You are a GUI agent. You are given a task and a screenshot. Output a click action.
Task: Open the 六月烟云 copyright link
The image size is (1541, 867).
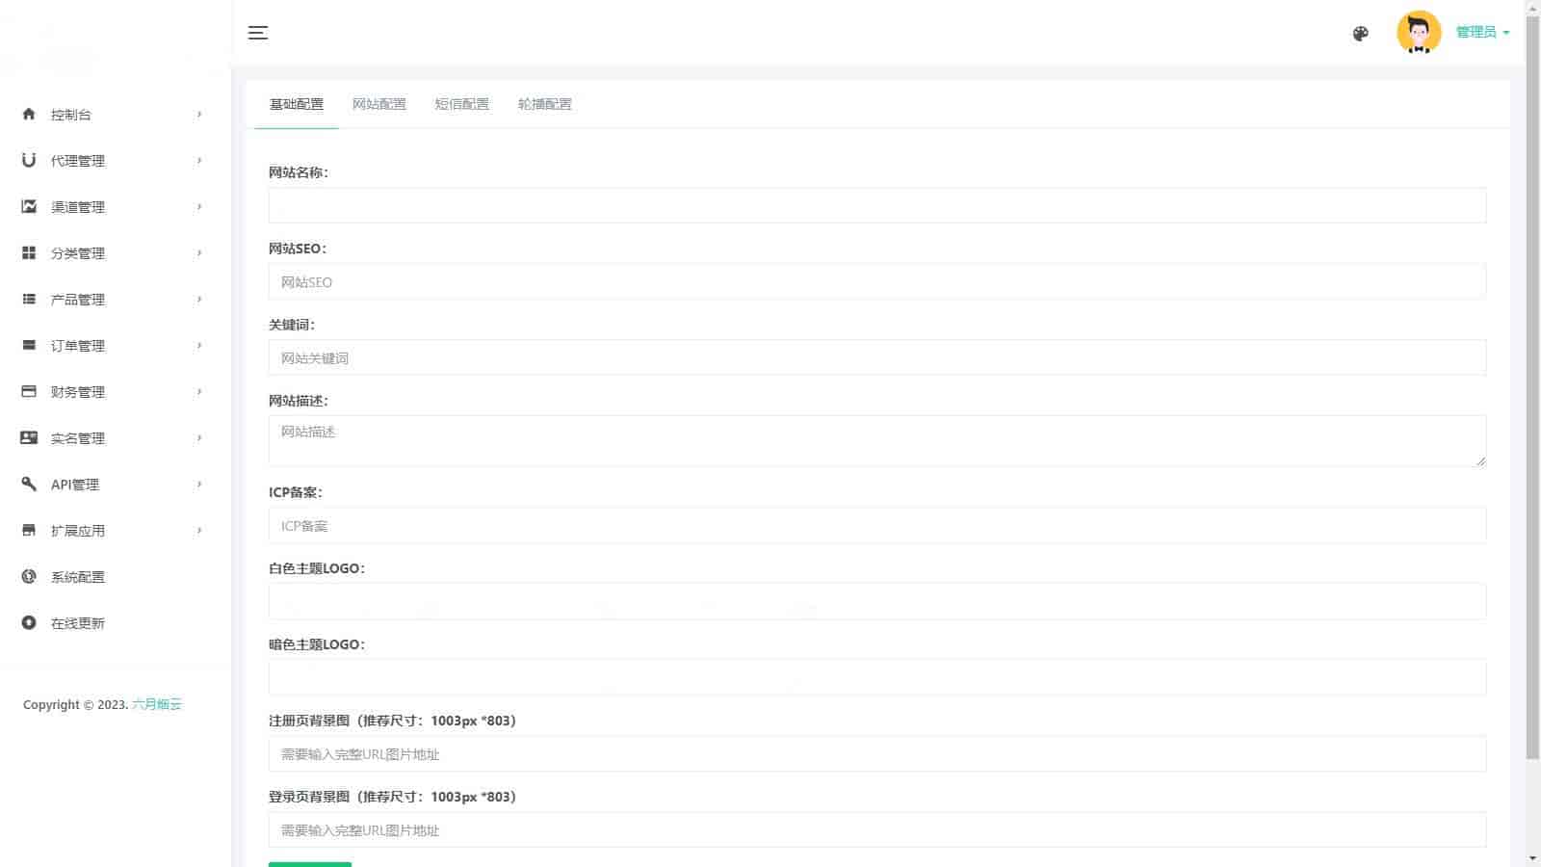click(156, 704)
